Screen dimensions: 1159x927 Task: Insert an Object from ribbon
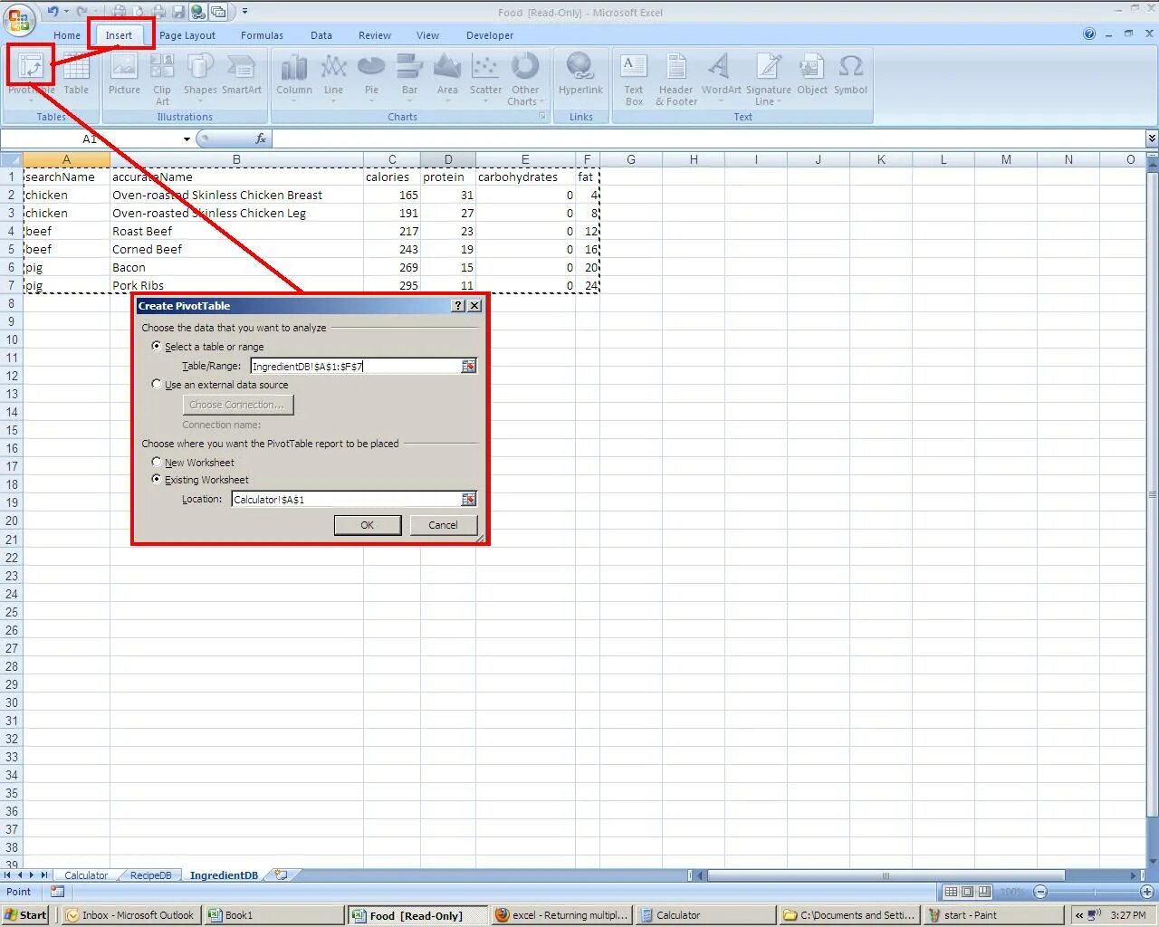812,73
